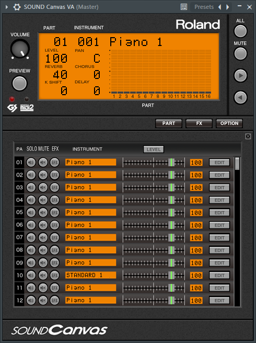This screenshot has height=343, width=256.
Task: Mute part 01
Action: (x=43, y=163)
